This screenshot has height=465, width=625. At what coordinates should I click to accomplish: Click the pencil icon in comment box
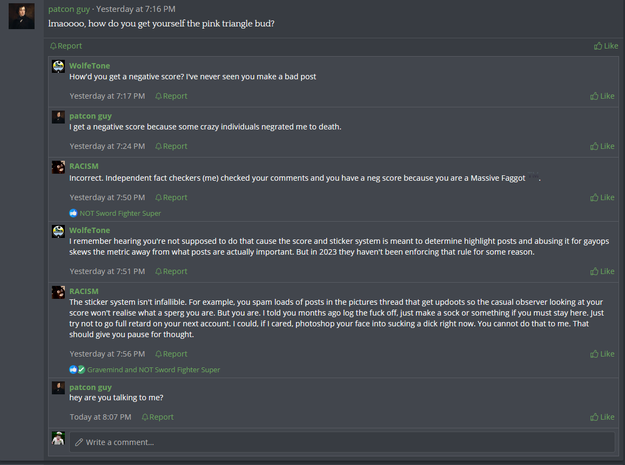point(79,442)
